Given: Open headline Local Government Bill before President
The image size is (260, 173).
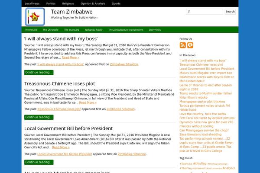Looking at the screenshot, I should [68, 128].
